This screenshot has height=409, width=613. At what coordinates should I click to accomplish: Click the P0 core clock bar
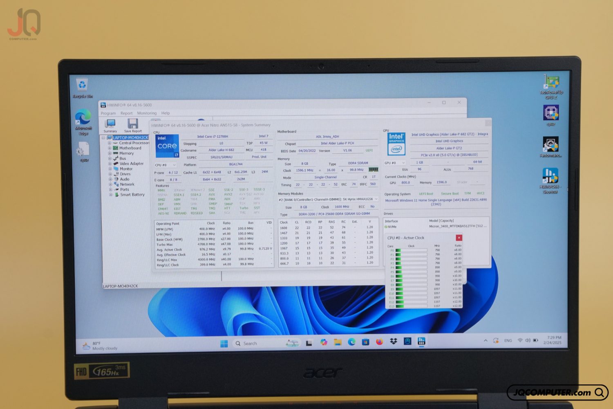[x=412, y=250]
